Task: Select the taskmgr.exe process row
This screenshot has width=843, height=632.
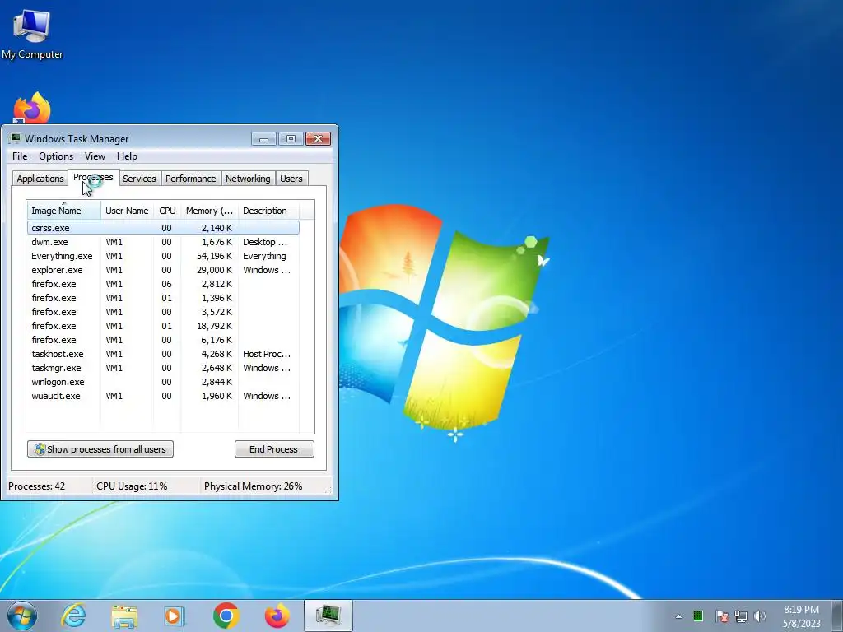Action: [163, 368]
